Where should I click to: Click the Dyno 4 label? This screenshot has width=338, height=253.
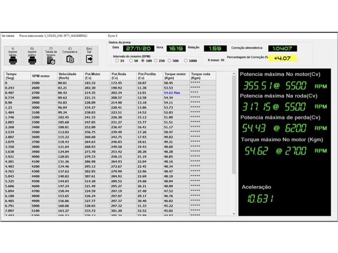coord(112,36)
